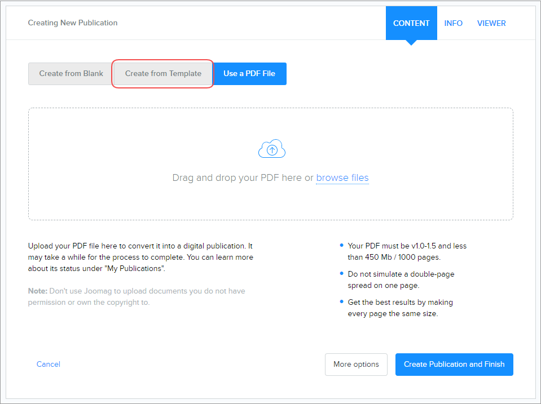
Task: Switch to the INFO tab
Action: coord(453,23)
